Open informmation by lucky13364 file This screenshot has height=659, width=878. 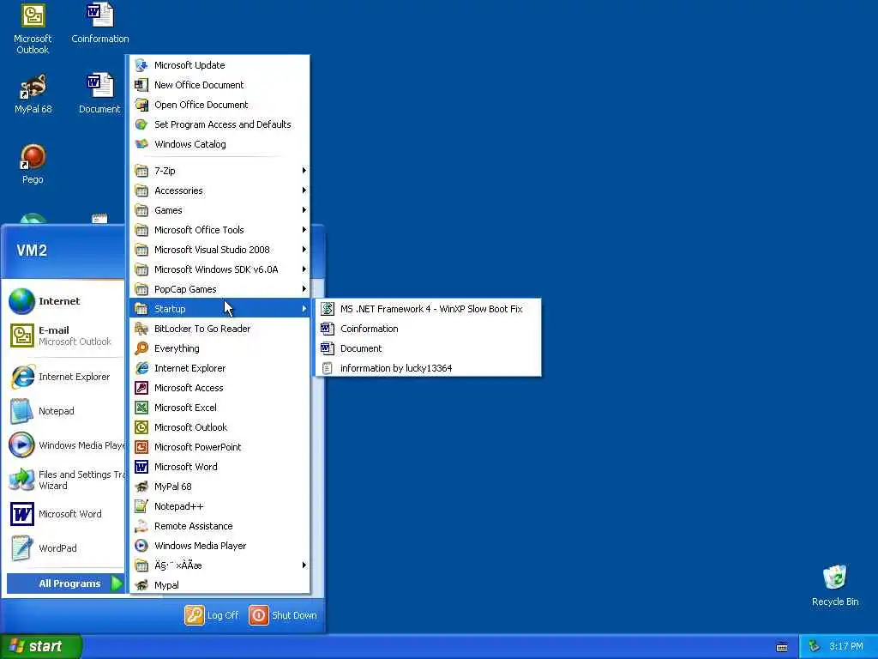[429, 368]
